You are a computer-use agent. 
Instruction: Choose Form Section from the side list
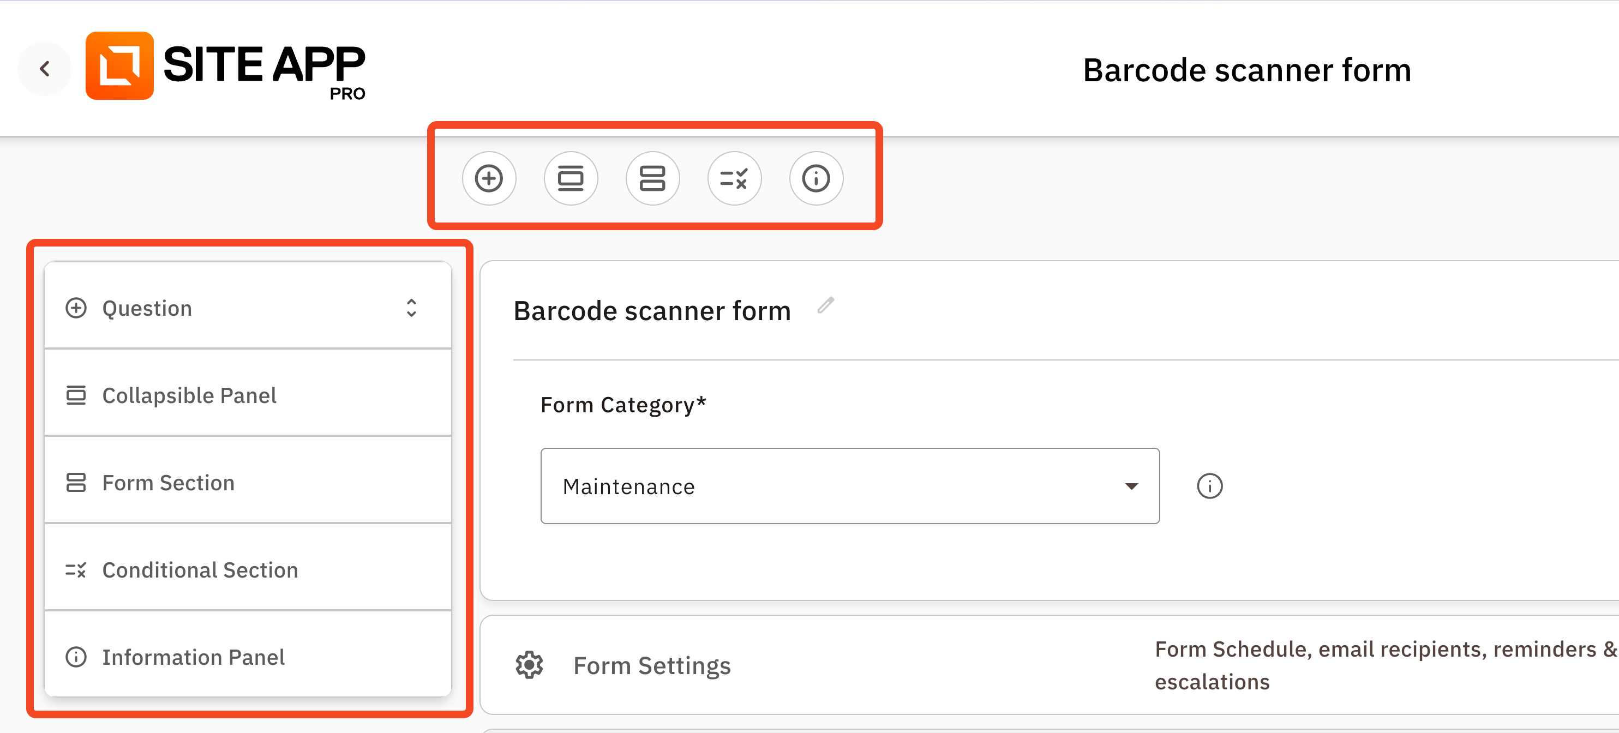coord(169,483)
